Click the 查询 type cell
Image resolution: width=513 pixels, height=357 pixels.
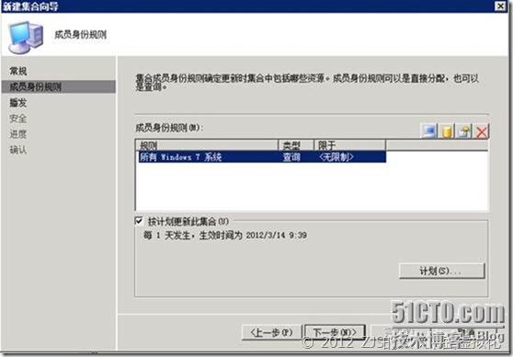click(291, 157)
